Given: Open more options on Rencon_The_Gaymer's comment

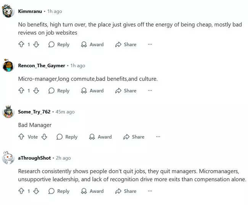Looking at the screenshot, I should point(150,91).
